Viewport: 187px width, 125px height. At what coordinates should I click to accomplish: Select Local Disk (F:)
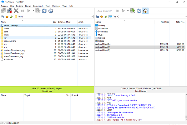pos(140,50)
